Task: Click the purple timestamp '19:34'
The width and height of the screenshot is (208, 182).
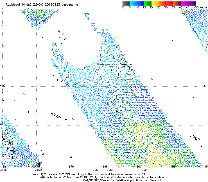Action: (144, 170)
